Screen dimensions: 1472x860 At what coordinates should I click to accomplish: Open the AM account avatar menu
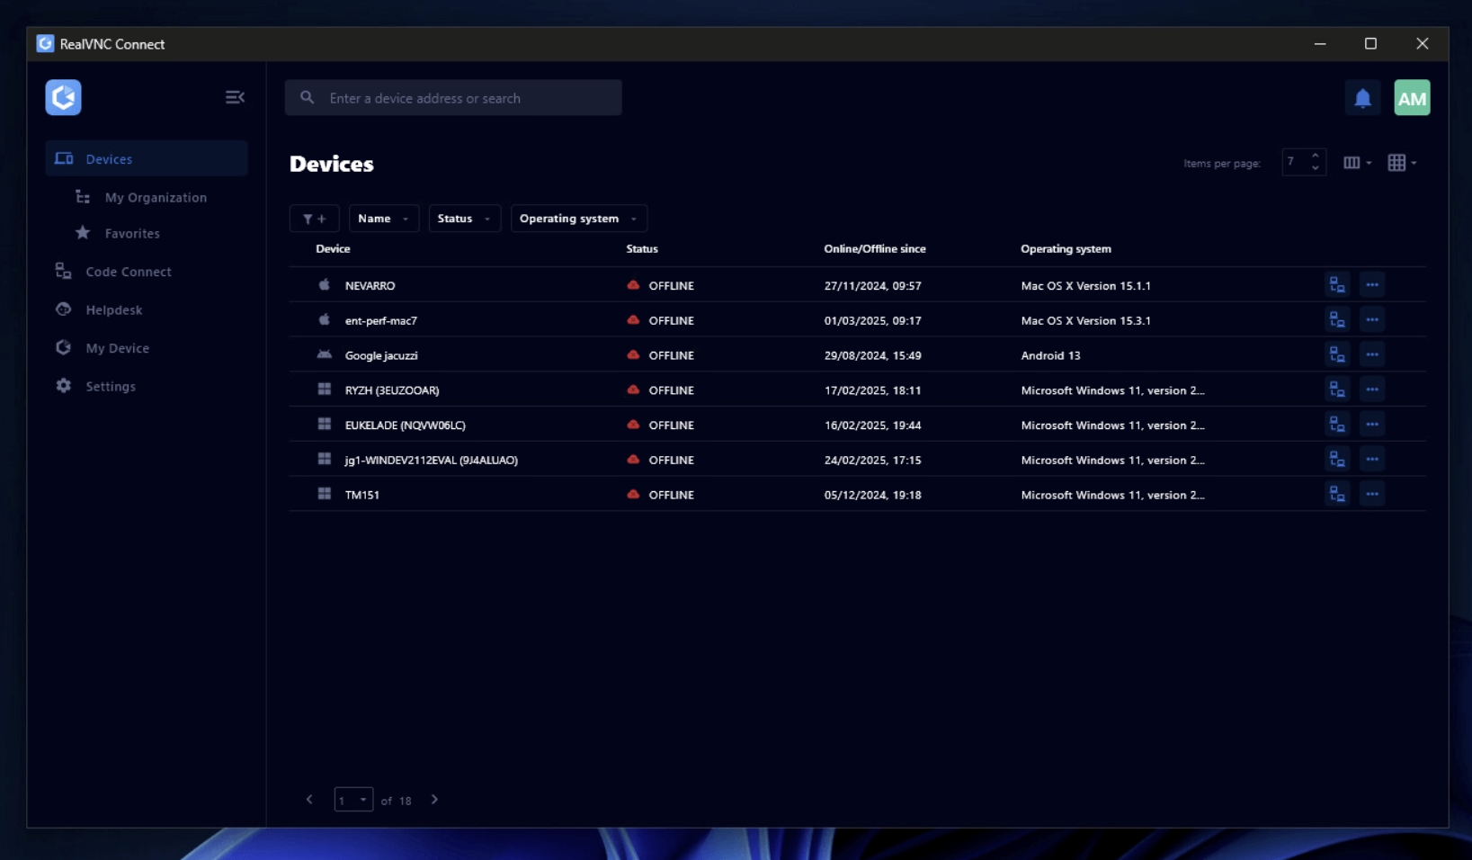click(x=1412, y=98)
